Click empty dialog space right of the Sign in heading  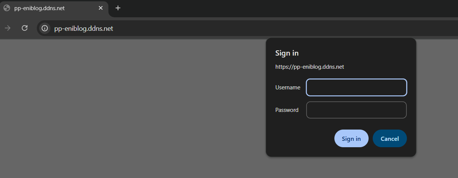point(357,53)
